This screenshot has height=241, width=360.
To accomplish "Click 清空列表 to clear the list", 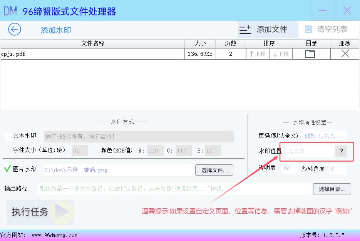I will click(326, 29).
